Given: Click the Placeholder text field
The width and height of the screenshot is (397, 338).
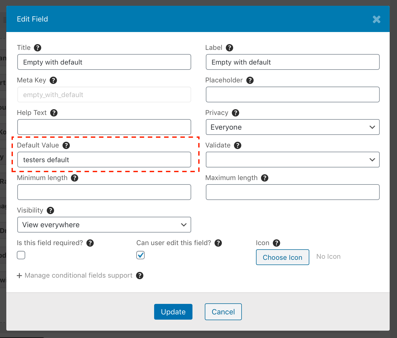Looking at the screenshot, I should (x=293, y=94).
